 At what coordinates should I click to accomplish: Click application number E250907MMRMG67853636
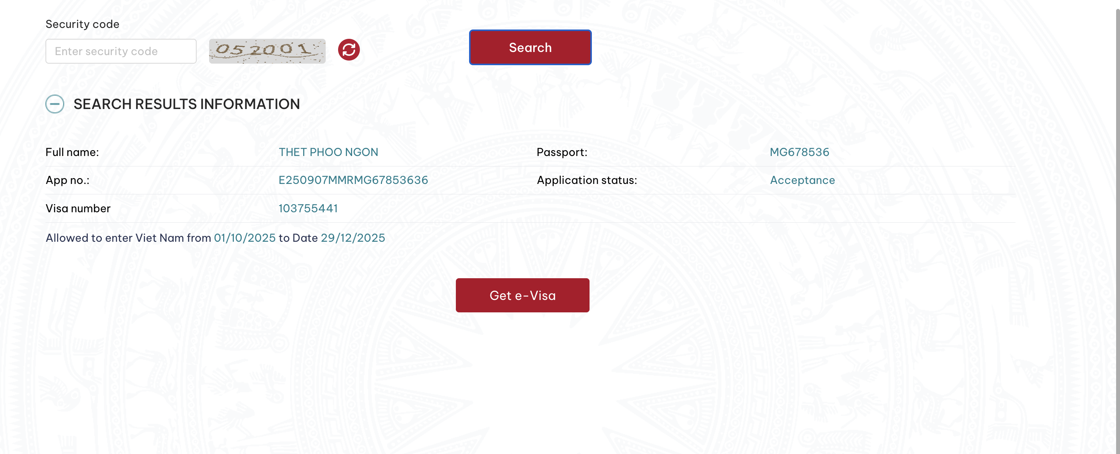(353, 180)
